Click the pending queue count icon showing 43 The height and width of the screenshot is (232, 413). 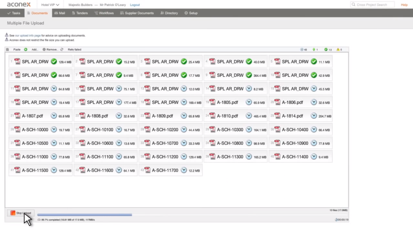click(x=302, y=50)
